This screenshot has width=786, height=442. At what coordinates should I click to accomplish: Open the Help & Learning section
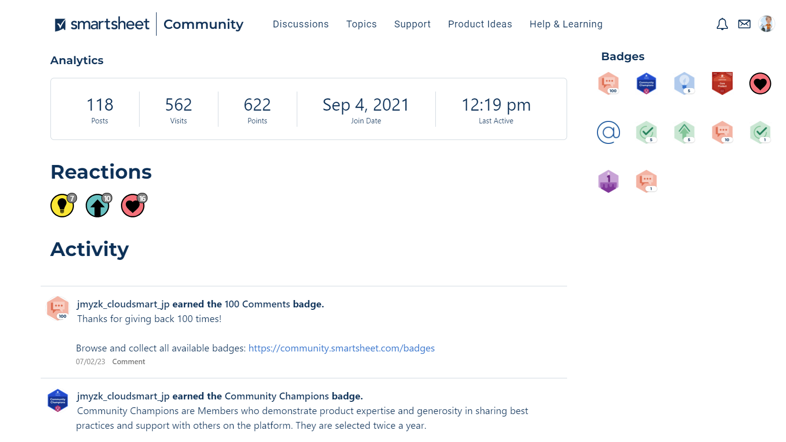coord(566,23)
